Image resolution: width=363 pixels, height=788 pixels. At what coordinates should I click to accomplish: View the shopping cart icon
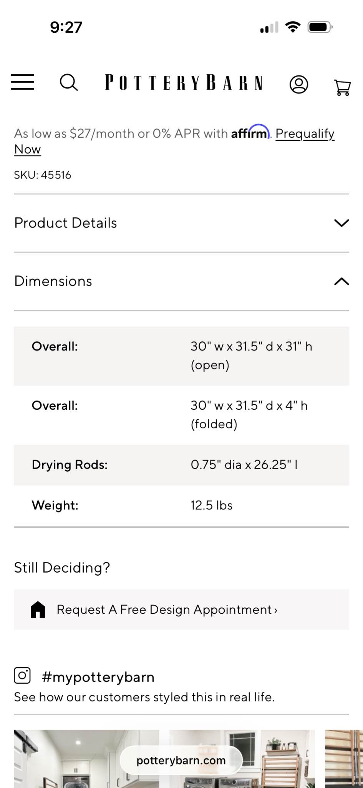point(342,87)
